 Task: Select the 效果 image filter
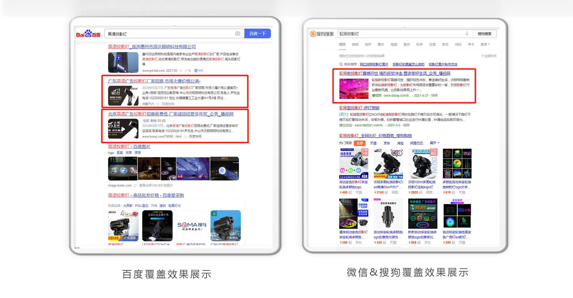[x=129, y=153]
